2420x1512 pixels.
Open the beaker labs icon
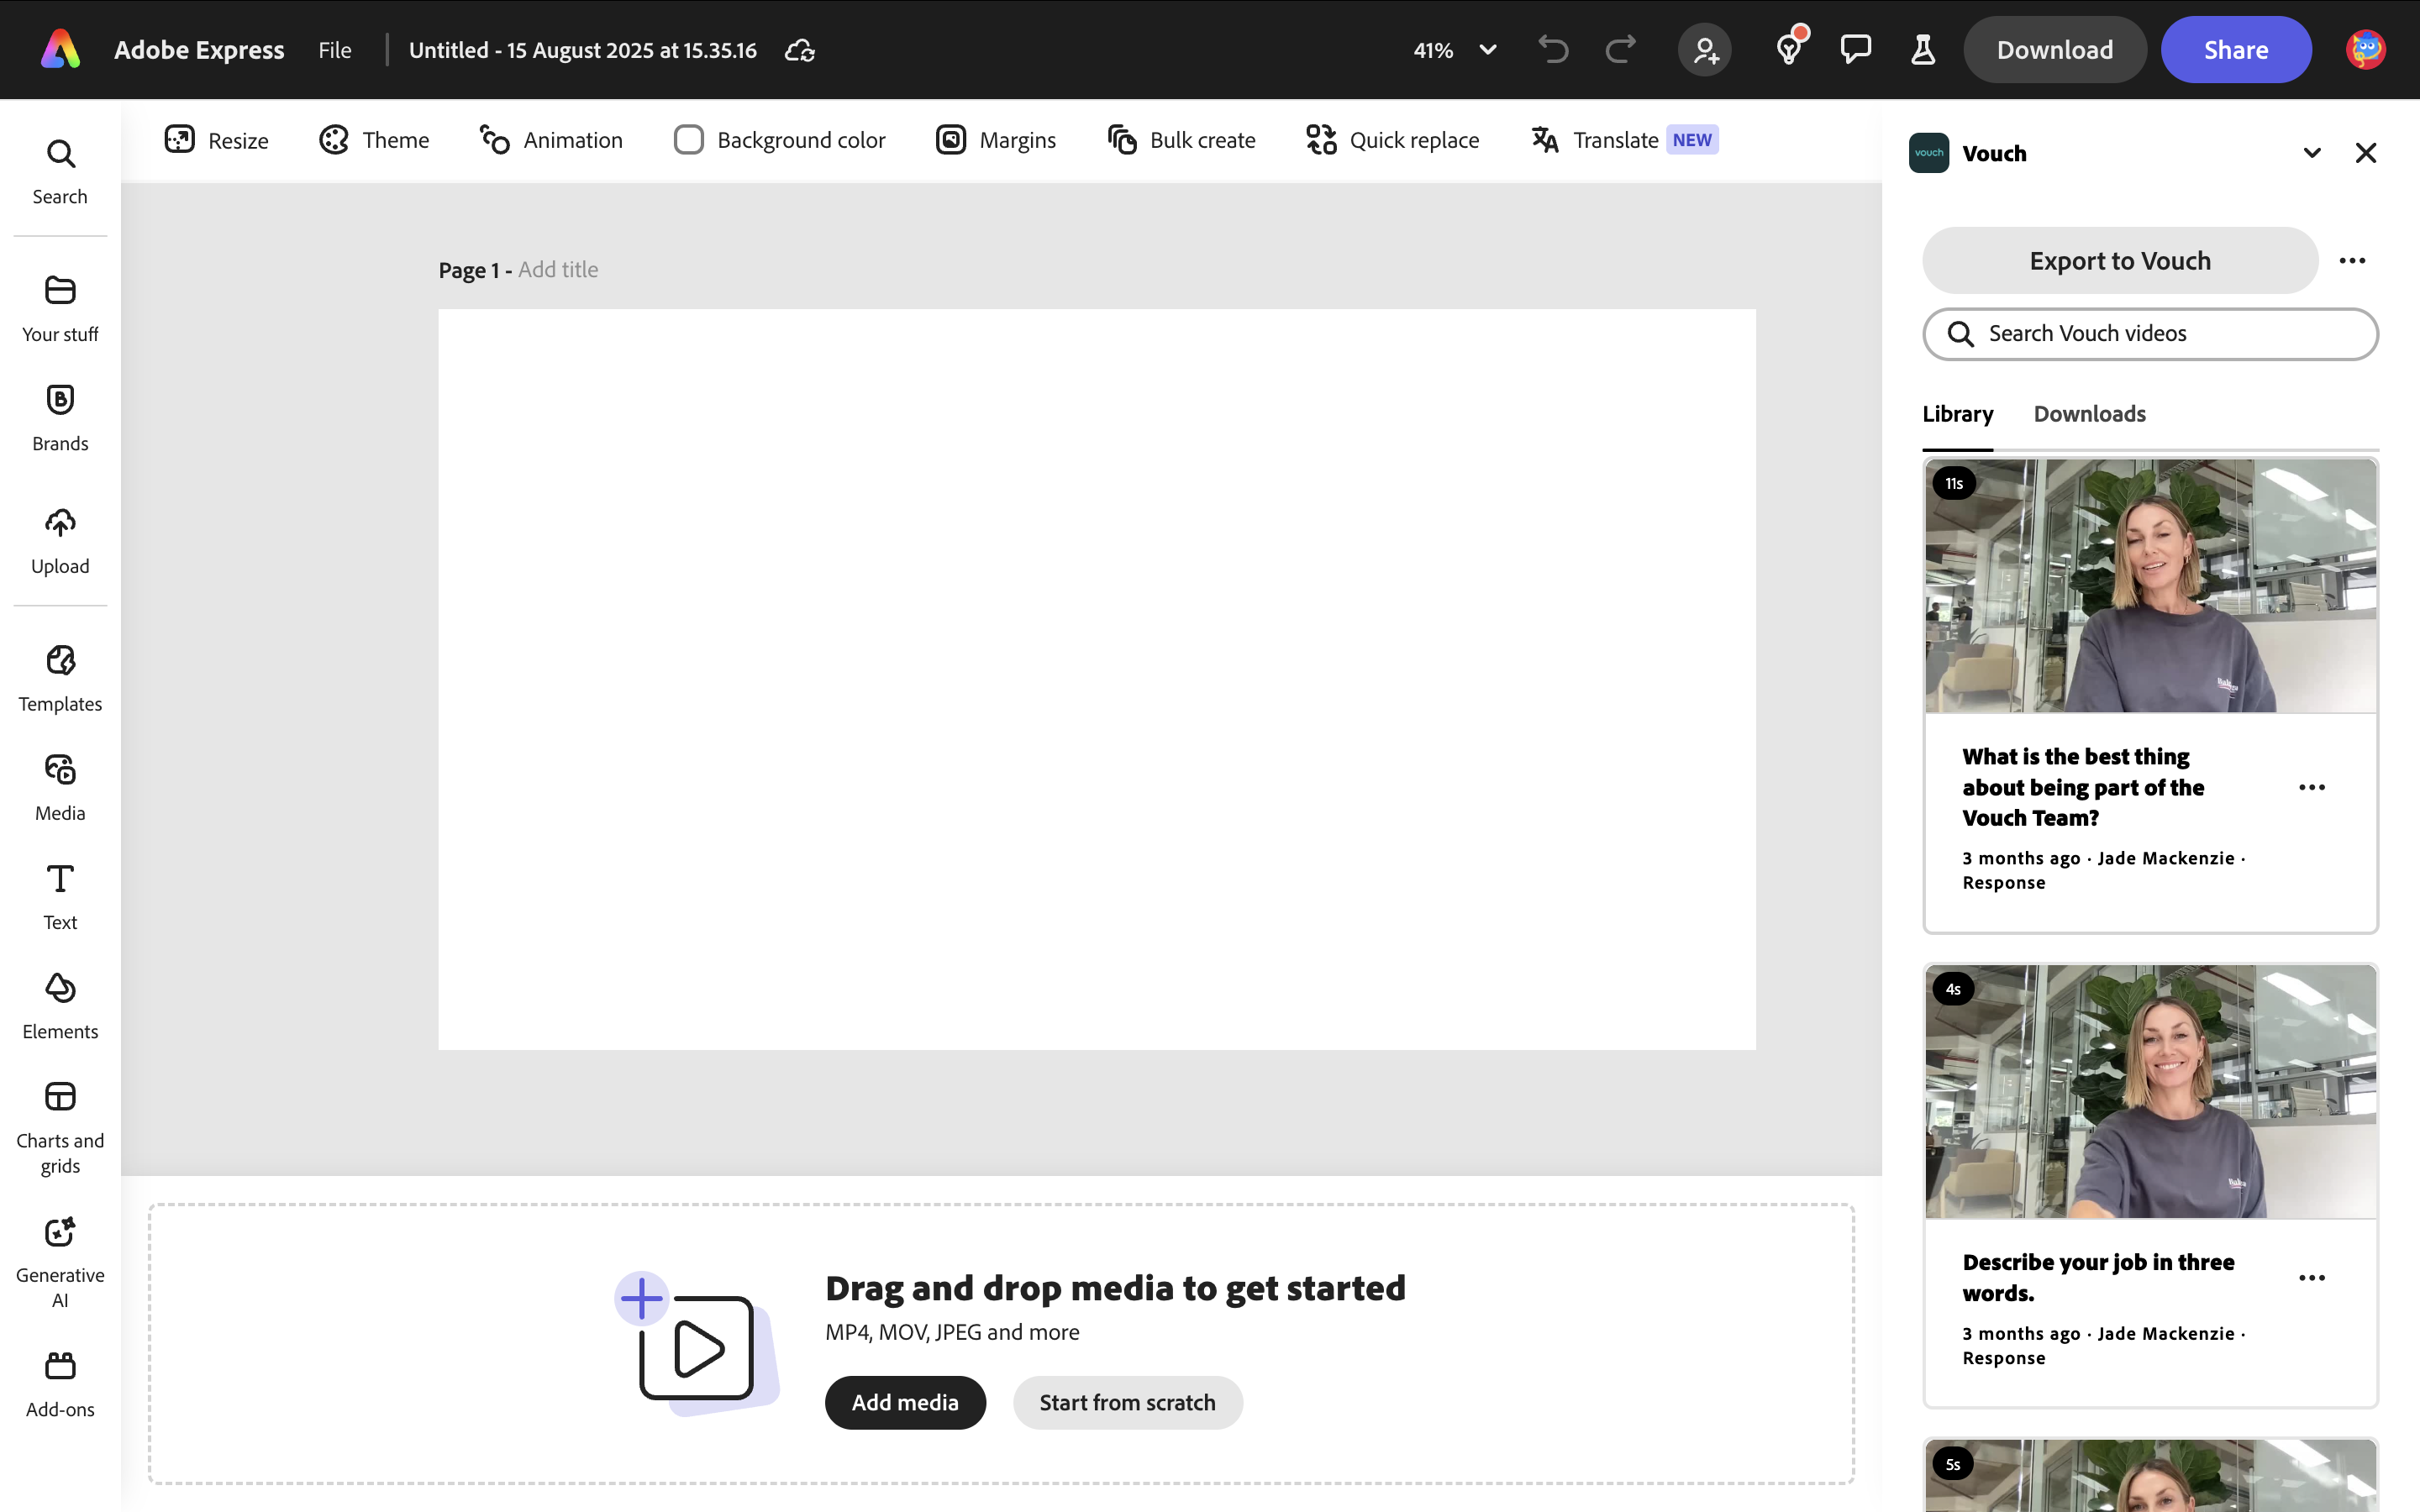click(x=1923, y=49)
